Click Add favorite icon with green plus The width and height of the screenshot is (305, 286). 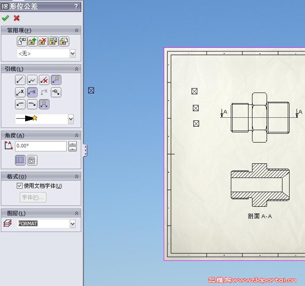click(32, 41)
